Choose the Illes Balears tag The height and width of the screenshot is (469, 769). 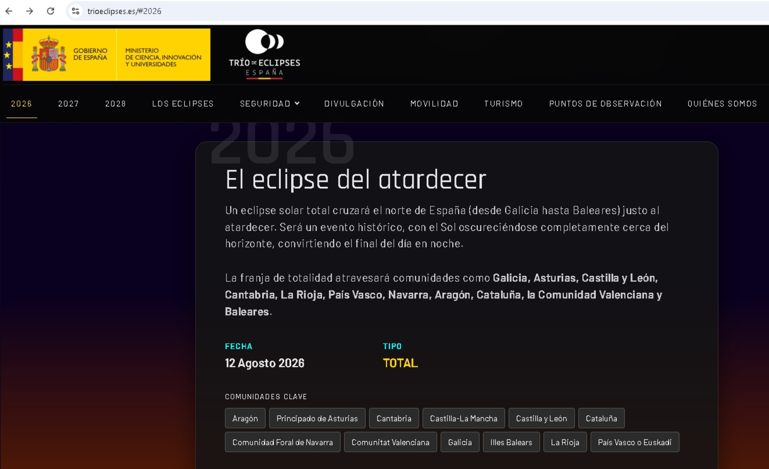click(511, 442)
